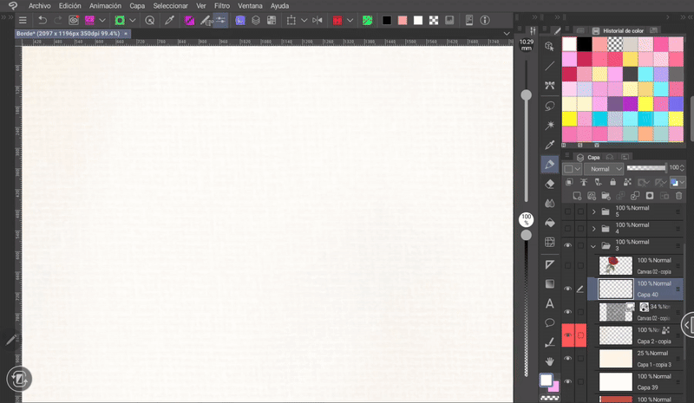Delete the selected layer with the trash icon
This screenshot has width=694, height=403.
click(x=678, y=196)
